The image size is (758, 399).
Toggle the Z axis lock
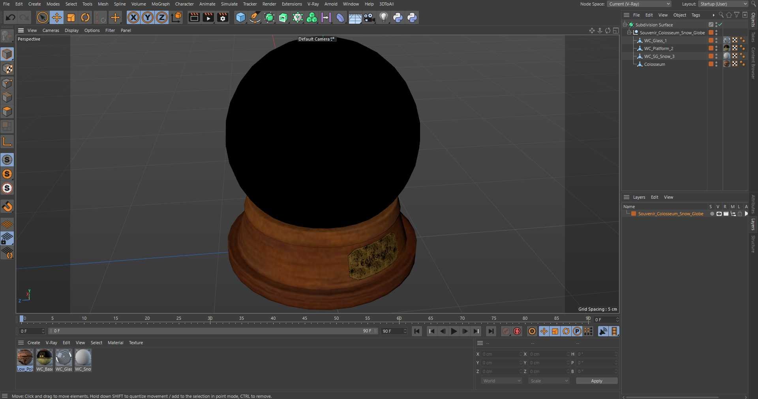[x=162, y=17]
